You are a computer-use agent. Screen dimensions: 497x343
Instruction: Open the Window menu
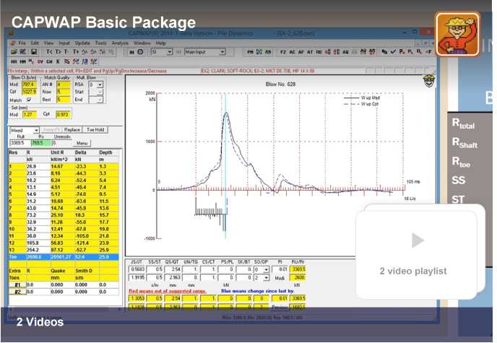pos(142,43)
